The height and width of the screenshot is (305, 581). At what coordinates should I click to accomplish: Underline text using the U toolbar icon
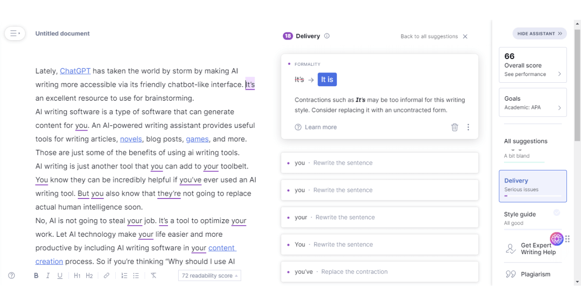pyautogui.click(x=60, y=275)
